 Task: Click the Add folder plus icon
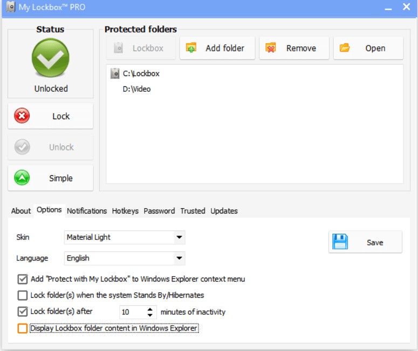191,48
